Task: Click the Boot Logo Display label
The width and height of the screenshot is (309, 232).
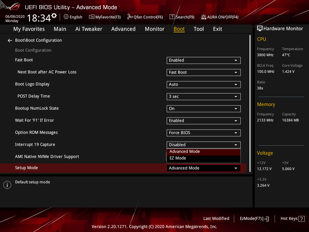Action: tap(32, 84)
